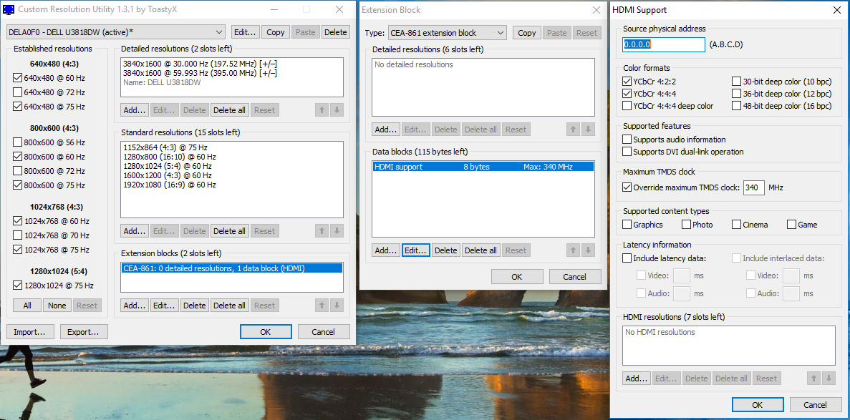Click Custom Resolution Utility title bar app icon
This screenshot has width=850, height=420.
[x=9, y=10]
